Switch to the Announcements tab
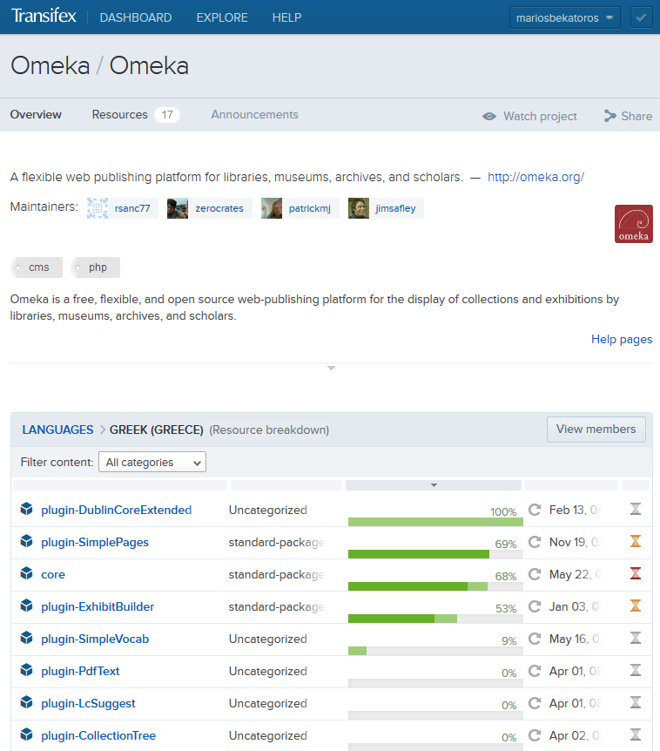The width and height of the screenshot is (660, 751). coord(254,114)
